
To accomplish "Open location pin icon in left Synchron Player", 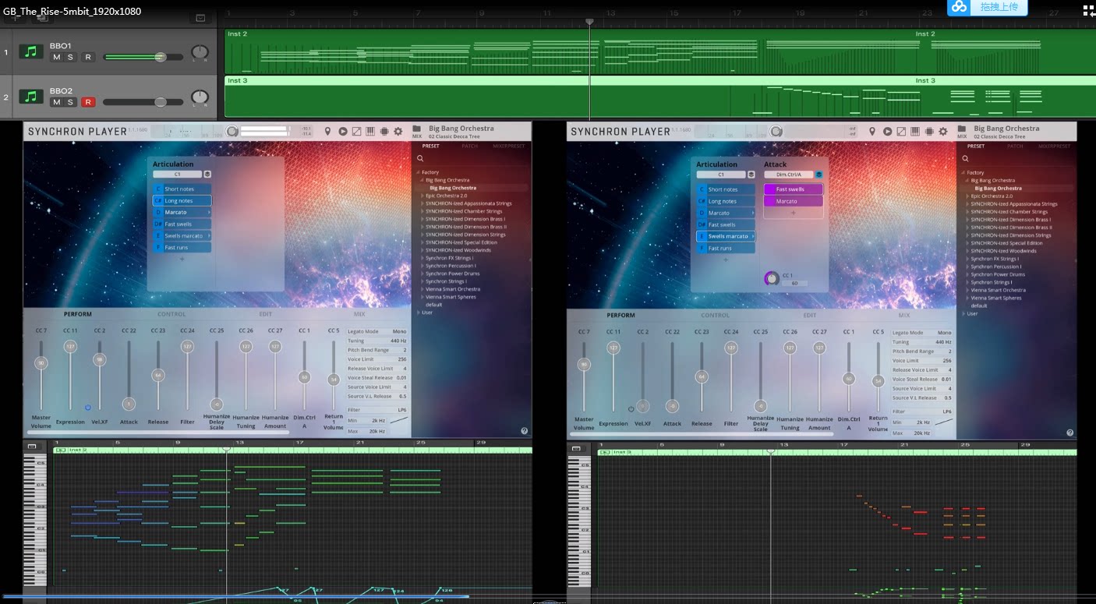I will coord(327,132).
